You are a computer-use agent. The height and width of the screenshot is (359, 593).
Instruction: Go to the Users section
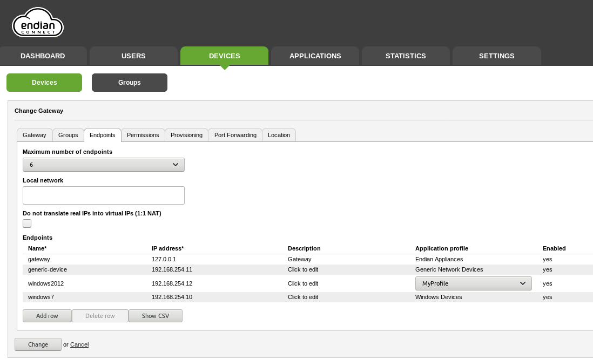click(x=133, y=56)
